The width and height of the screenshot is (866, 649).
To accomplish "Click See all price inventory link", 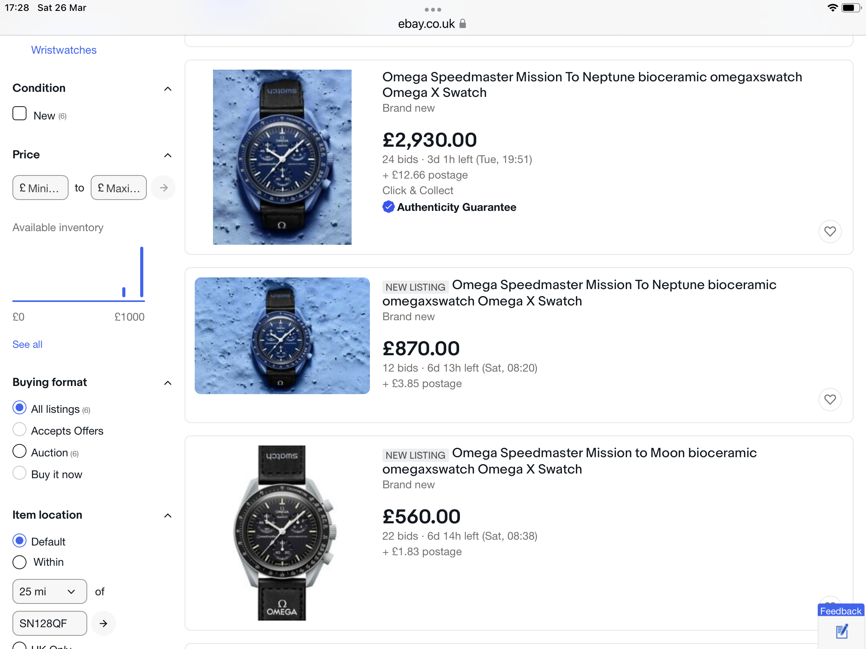I will pos(27,344).
